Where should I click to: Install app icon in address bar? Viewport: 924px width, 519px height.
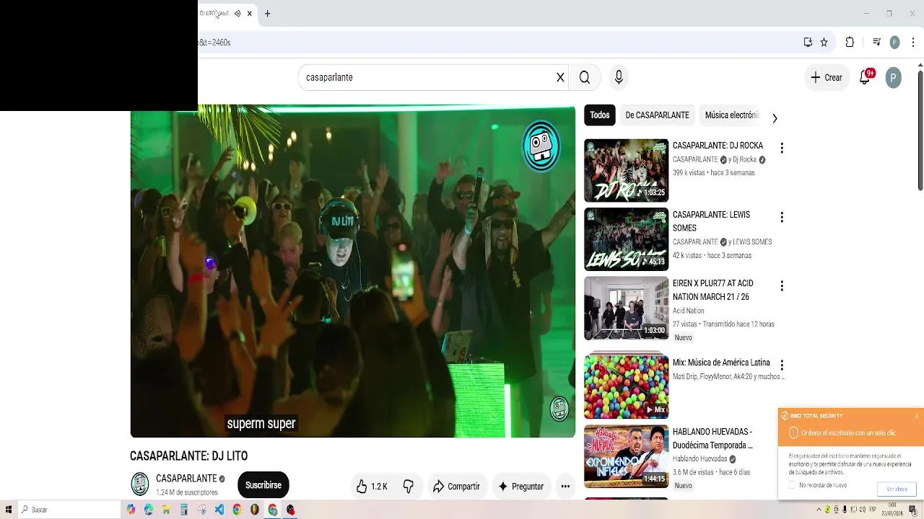pos(808,43)
